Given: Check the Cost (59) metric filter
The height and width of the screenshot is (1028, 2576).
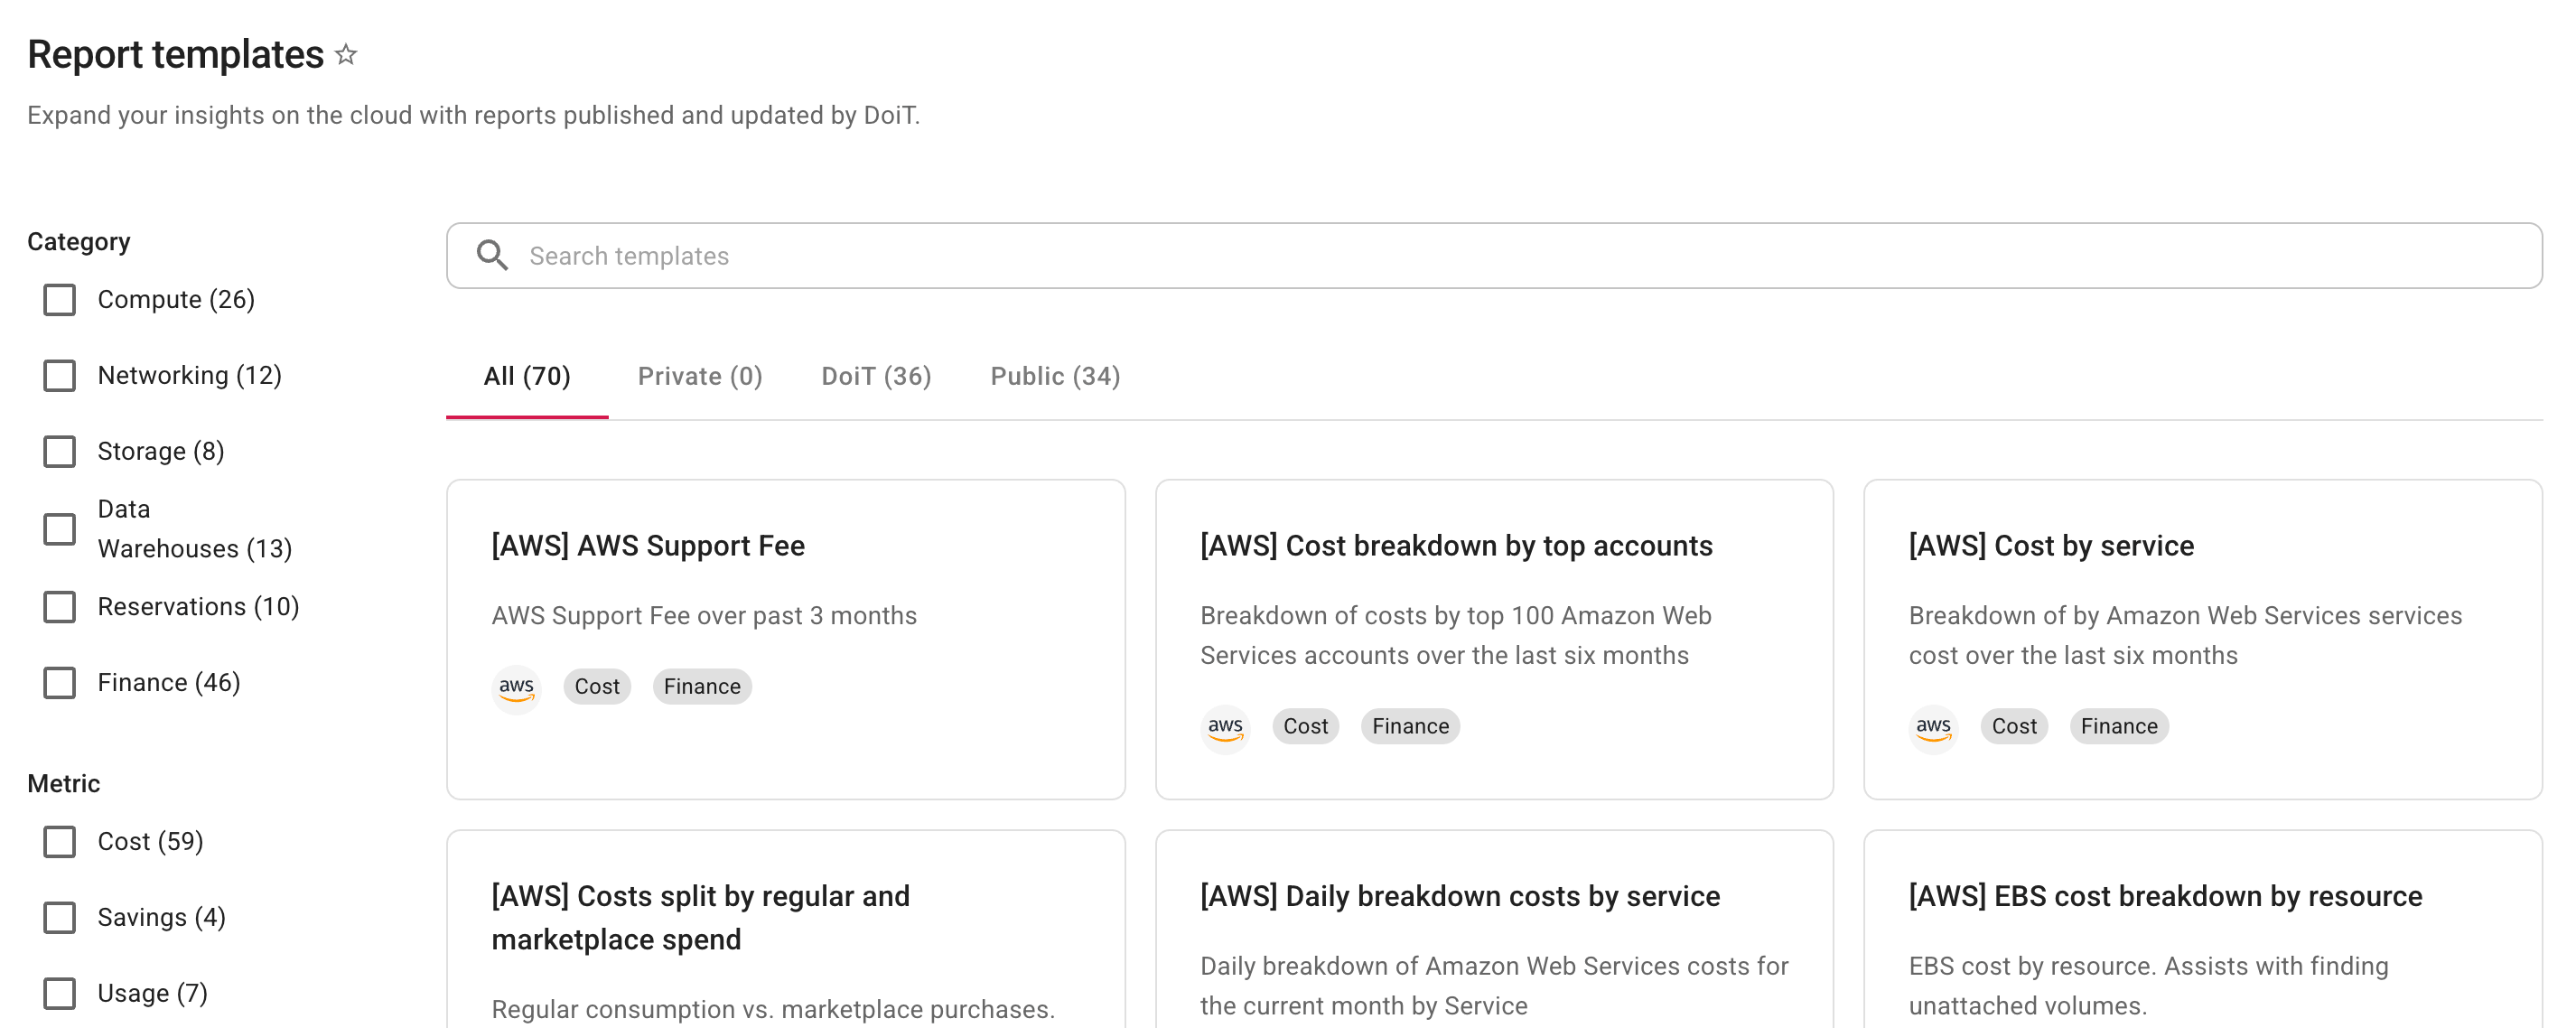Looking at the screenshot, I should (60, 842).
